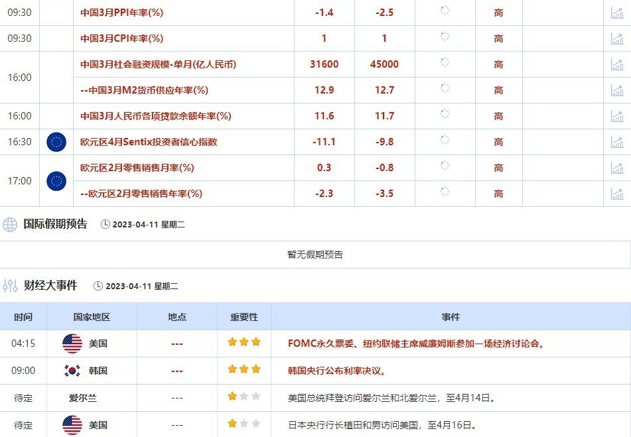The image size is (631, 437).
Task: Click 2023-04-11 星期二 date in 财经大事件
Action: coord(141,286)
